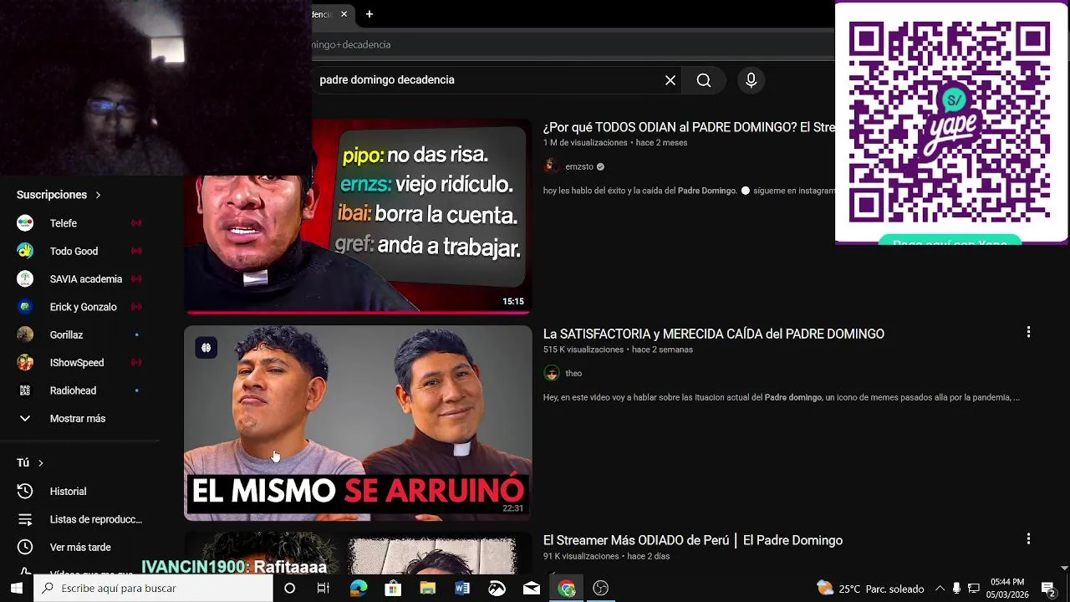The height and width of the screenshot is (602, 1070).
Task: Open IShowSpeed channel avatar
Action: point(25,363)
